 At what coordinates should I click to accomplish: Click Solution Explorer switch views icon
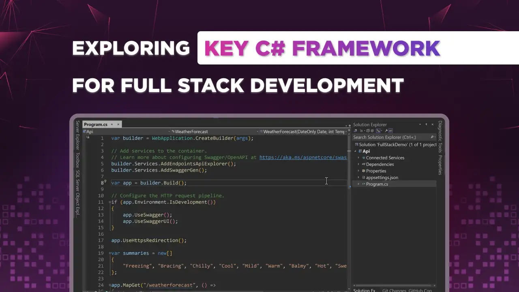click(x=355, y=131)
